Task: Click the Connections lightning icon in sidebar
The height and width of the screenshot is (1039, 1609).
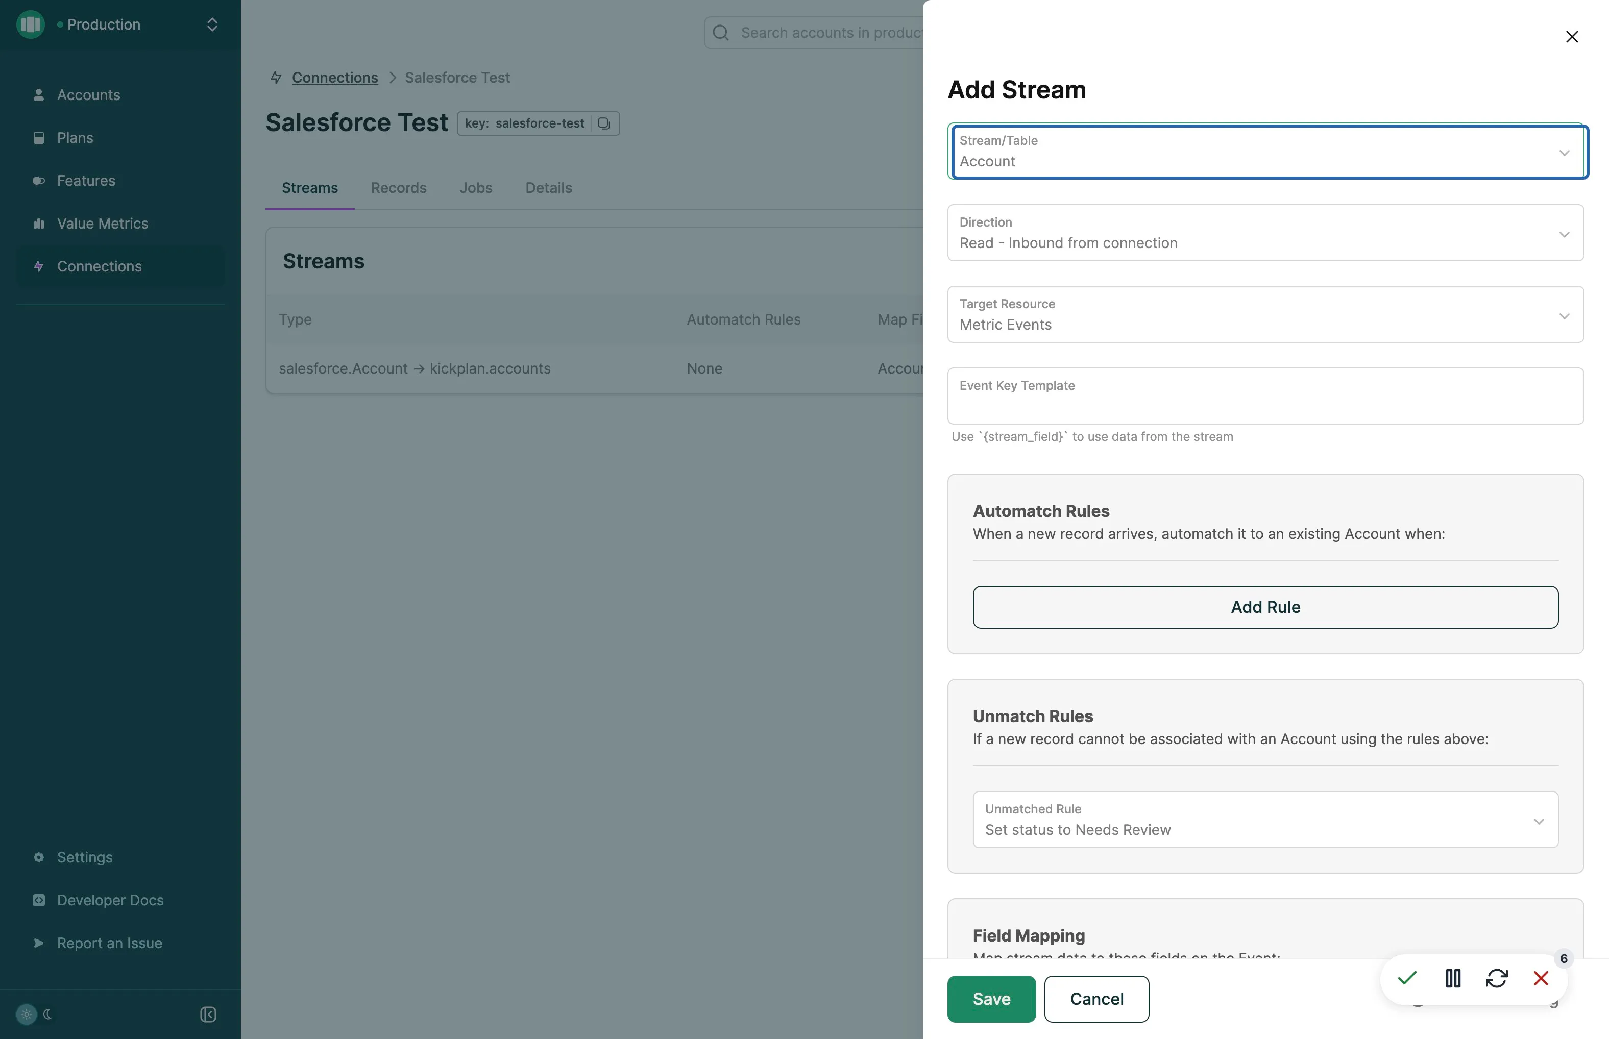Action: [38, 266]
